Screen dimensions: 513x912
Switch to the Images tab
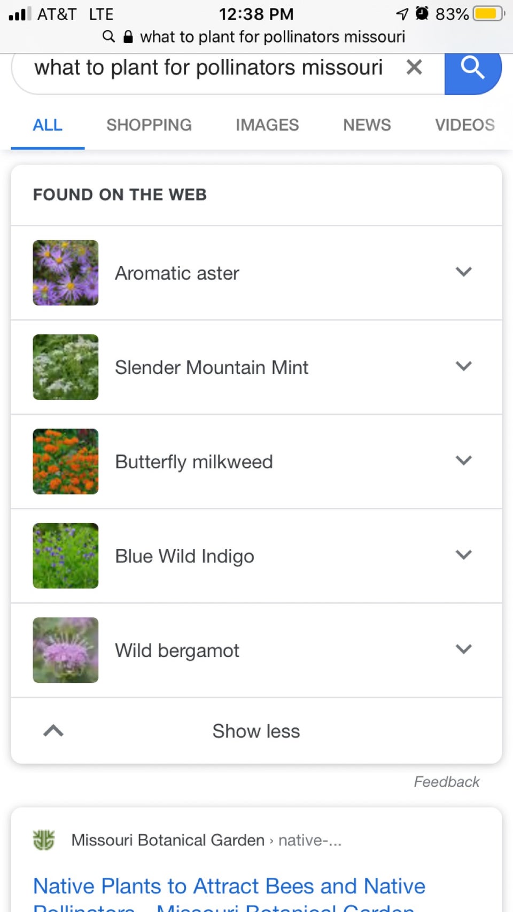coord(267,125)
